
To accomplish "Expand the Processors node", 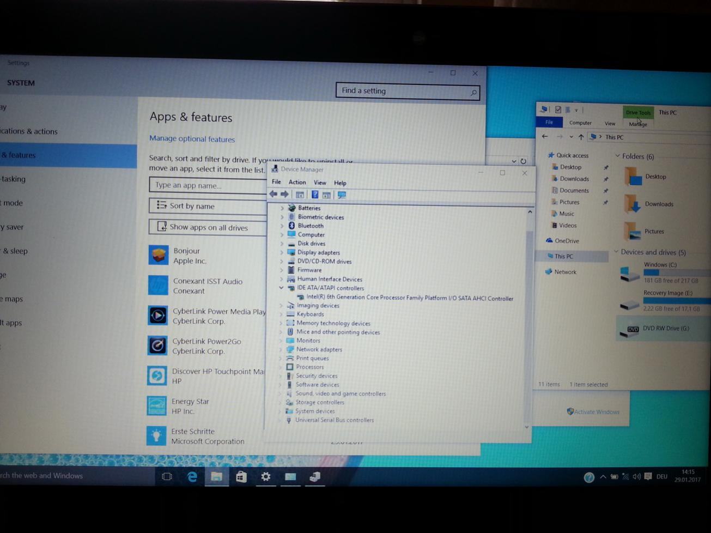I will pos(281,367).
